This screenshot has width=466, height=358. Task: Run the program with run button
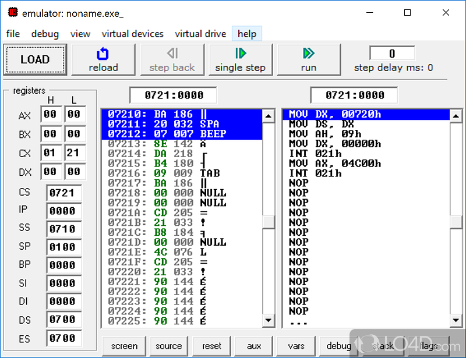point(309,59)
